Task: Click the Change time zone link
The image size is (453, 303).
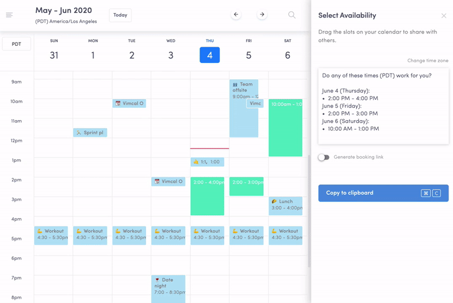Action: click(428, 61)
